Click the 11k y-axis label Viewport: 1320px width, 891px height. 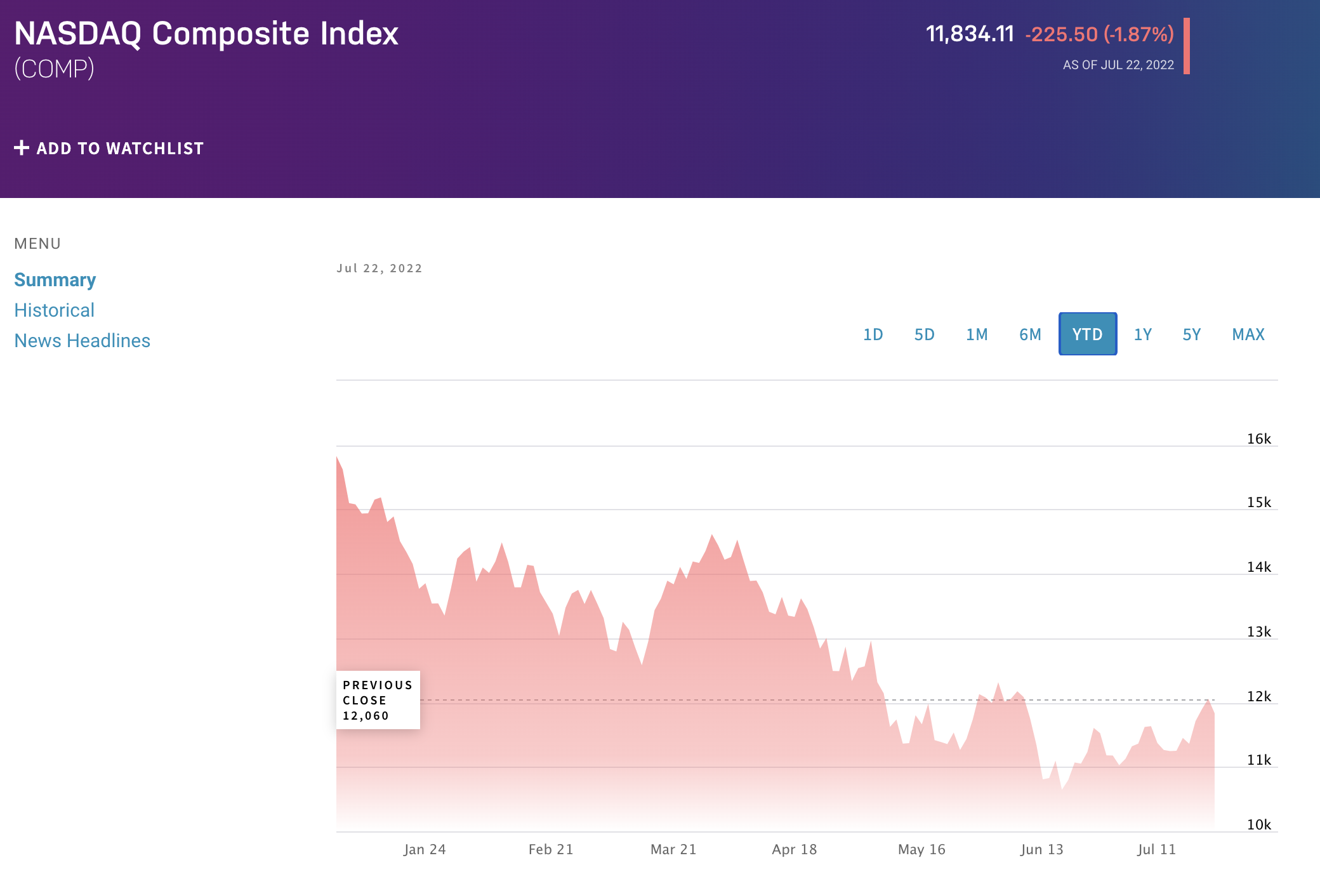[x=1259, y=760]
